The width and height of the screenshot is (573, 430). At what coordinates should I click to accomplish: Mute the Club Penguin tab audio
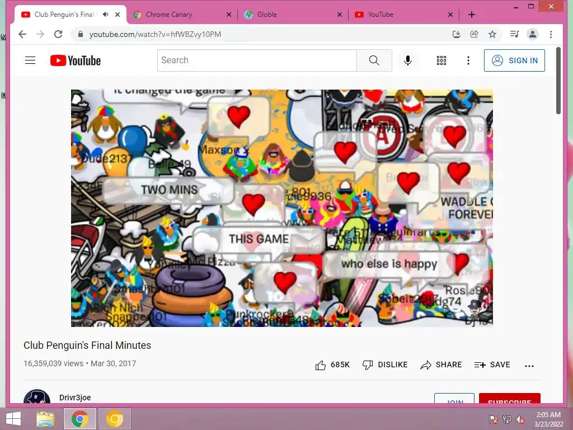click(106, 14)
